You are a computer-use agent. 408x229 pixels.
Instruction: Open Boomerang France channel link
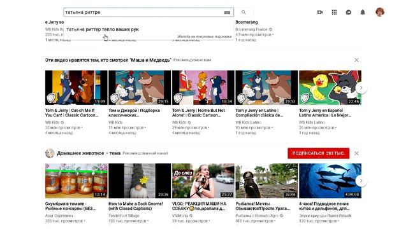[251, 29]
